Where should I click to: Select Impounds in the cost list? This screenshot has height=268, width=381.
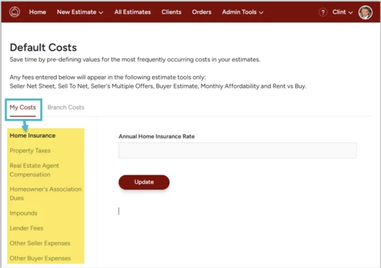(x=23, y=213)
